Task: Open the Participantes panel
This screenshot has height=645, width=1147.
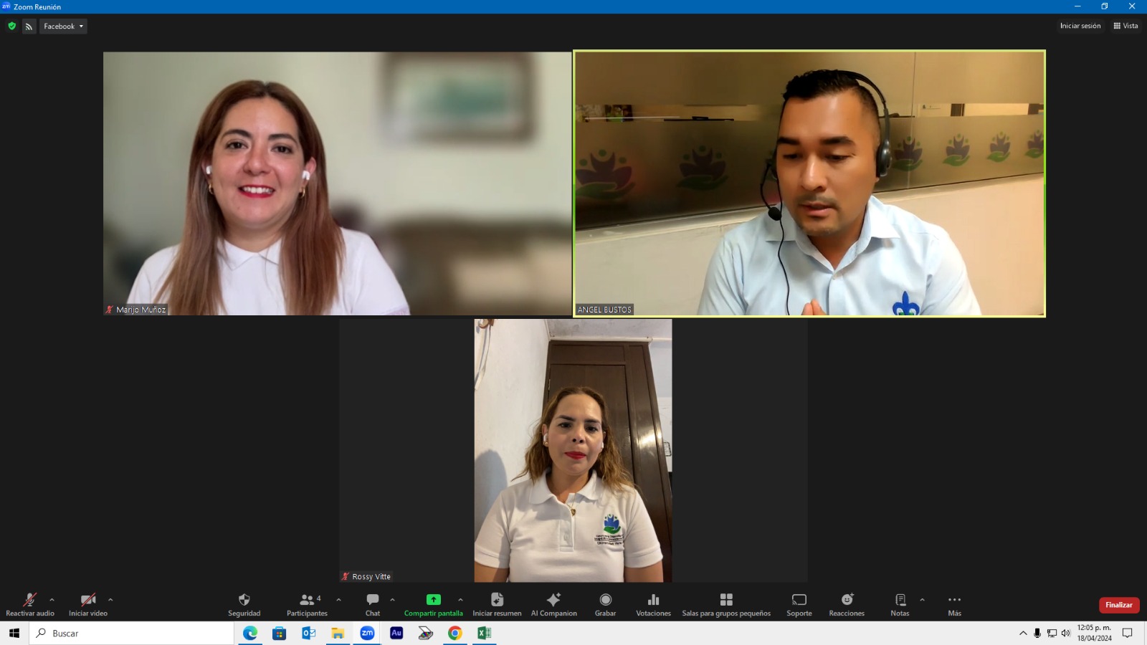Action: click(x=307, y=600)
